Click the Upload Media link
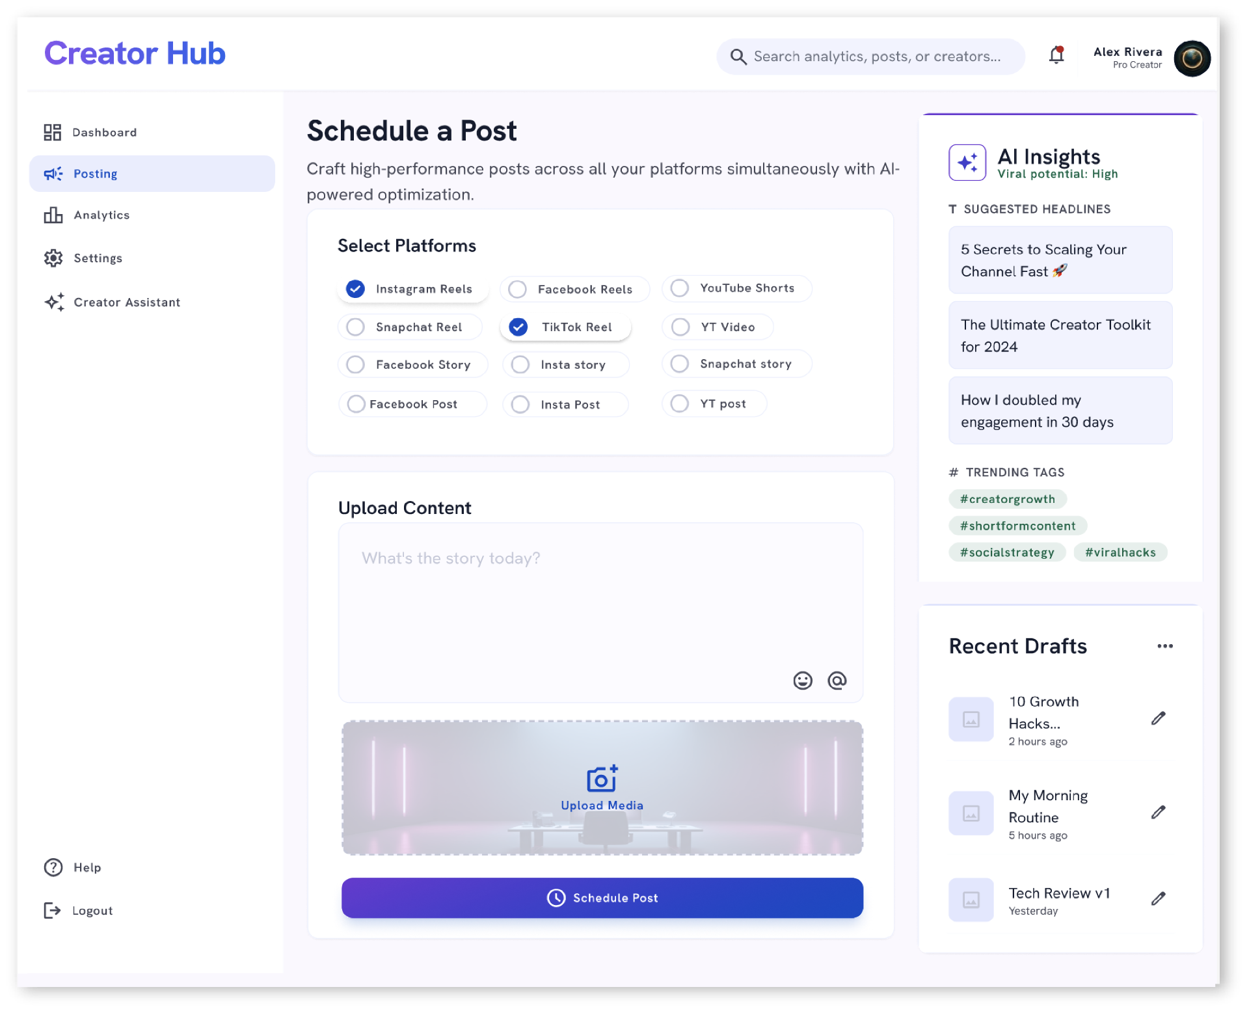This screenshot has width=1249, height=1013. click(602, 805)
